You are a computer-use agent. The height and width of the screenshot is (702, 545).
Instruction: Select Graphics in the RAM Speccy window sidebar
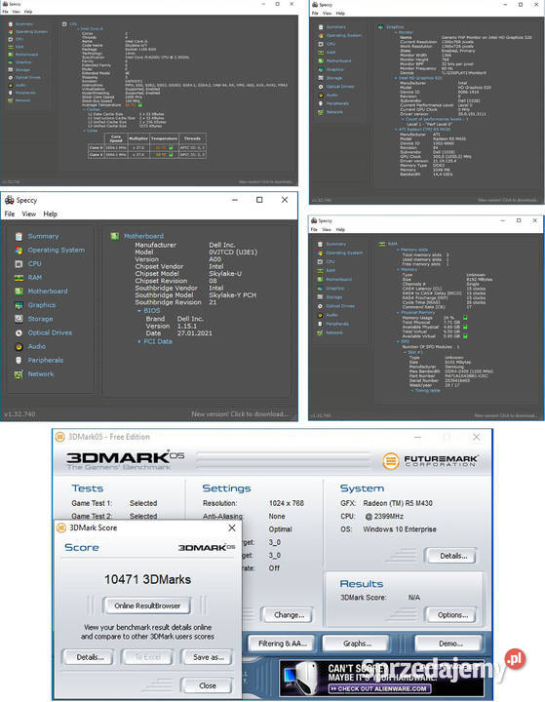pos(335,289)
